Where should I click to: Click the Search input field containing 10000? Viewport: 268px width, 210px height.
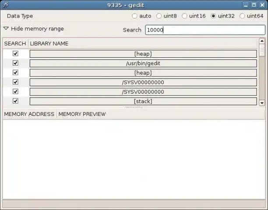pyautogui.click(x=205, y=30)
